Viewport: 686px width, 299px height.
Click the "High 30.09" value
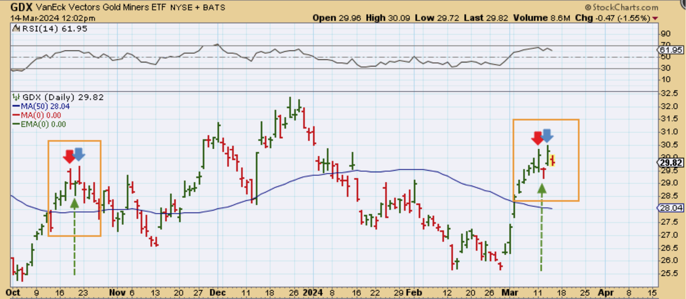point(388,18)
